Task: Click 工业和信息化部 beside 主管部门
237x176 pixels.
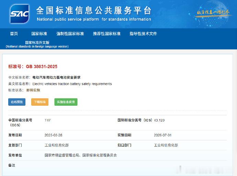Action: pos(57,145)
